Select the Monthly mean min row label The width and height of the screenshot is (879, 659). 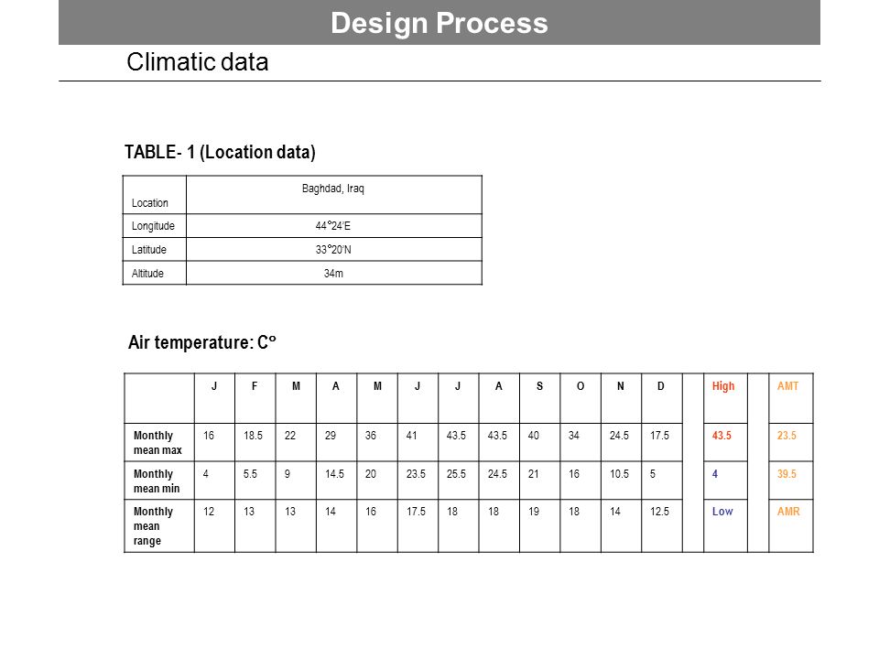coord(159,481)
